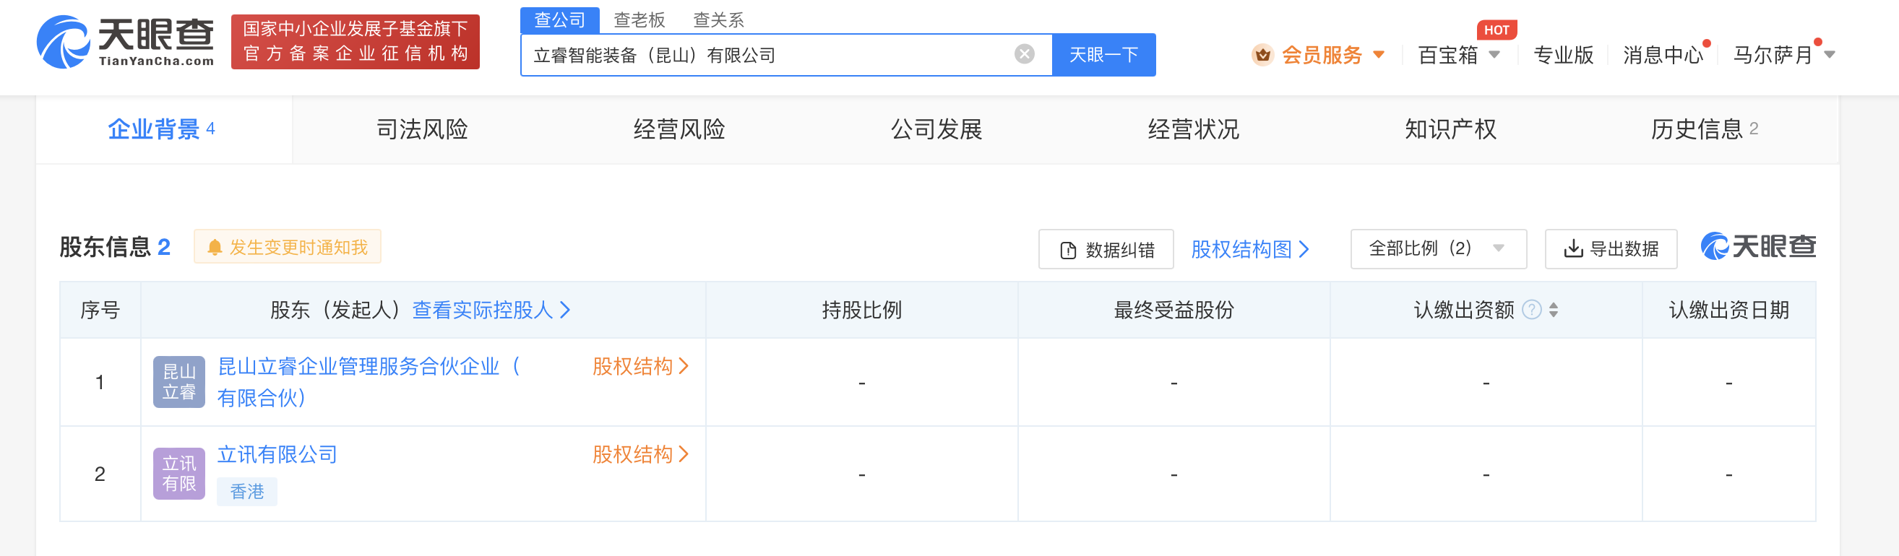1899x556 pixels.
Task: Open the 全部比例 (2) dropdown
Action: pos(1437,249)
